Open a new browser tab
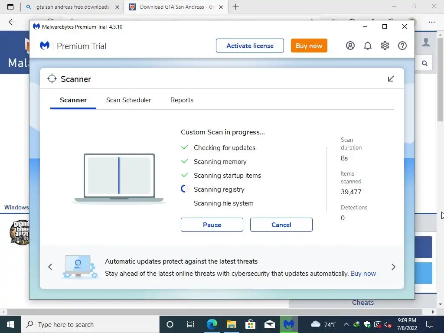The width and height of the screenshot is (444, 333). (x=235, y=7)
